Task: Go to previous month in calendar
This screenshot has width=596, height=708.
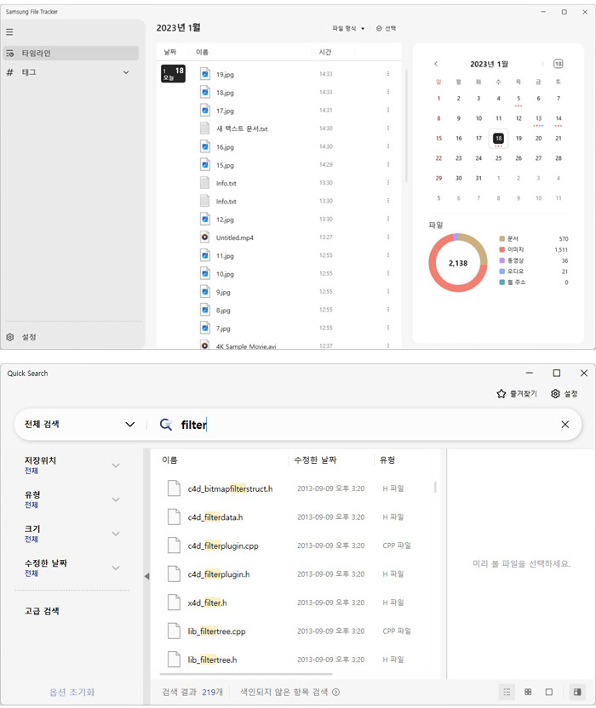Action: [x=436, y=64]
